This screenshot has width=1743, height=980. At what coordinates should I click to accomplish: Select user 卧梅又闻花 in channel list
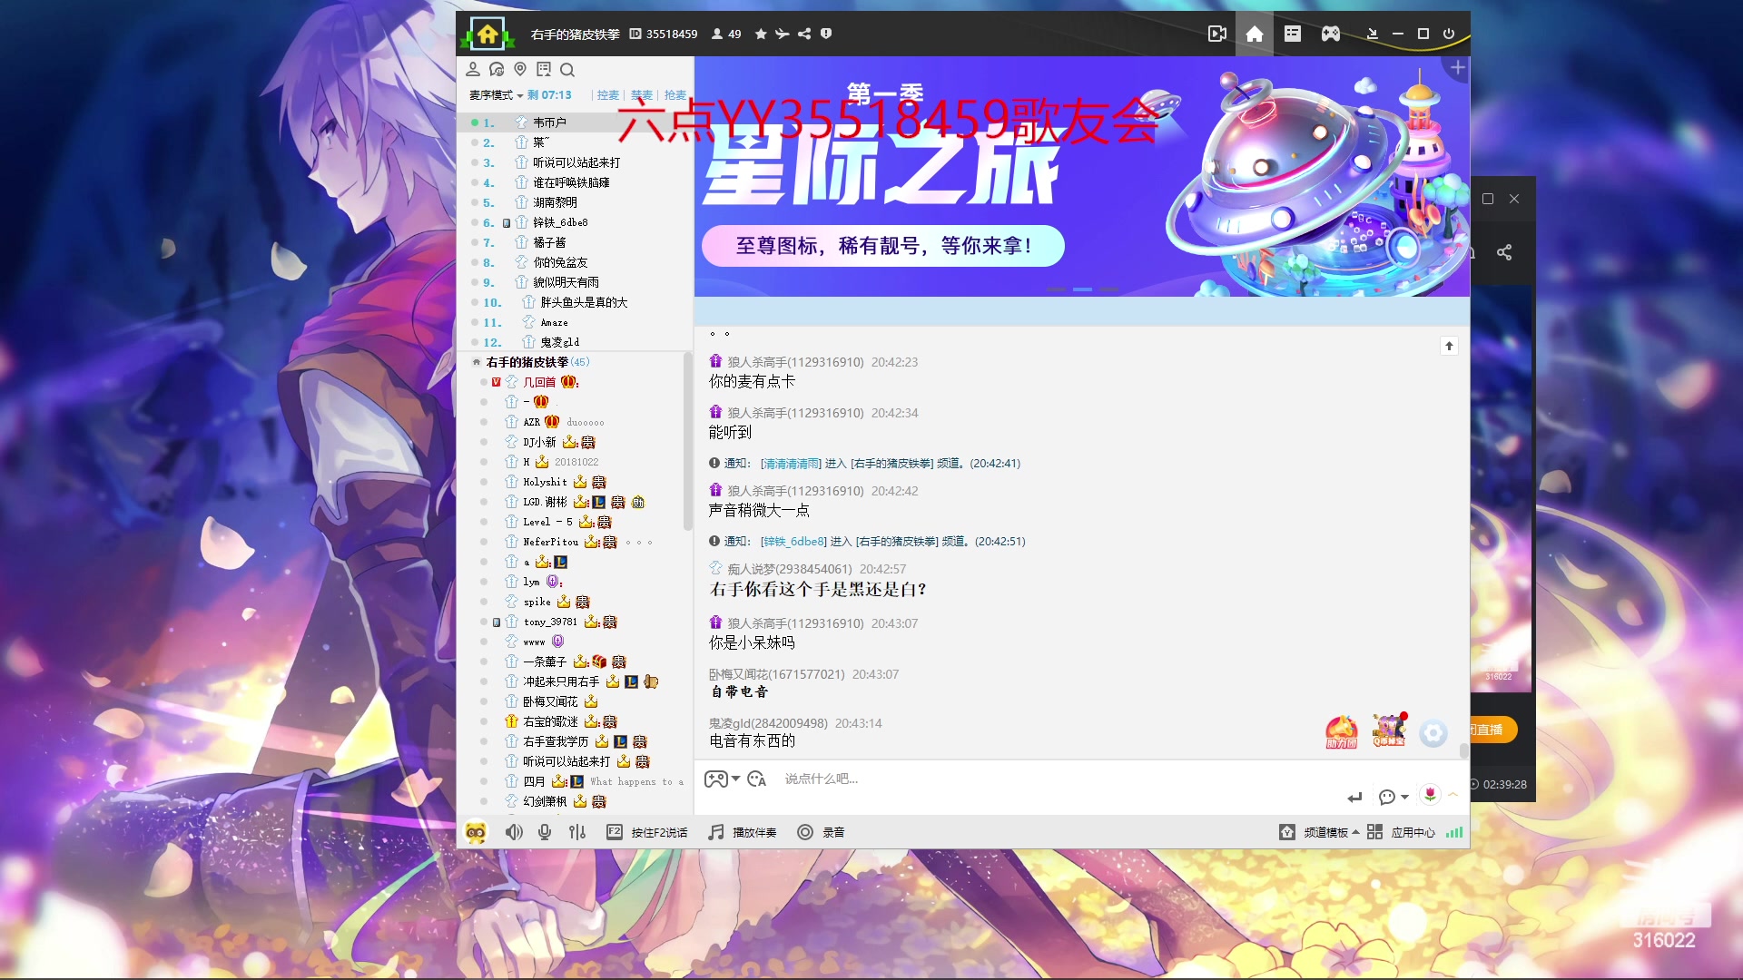point(550,701)
